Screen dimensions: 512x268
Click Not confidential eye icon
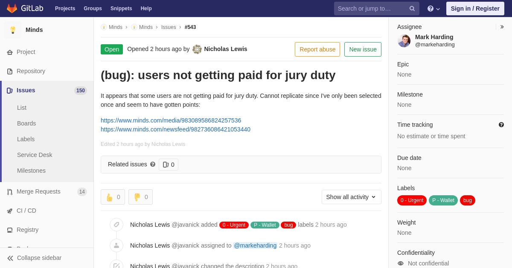coord(401,263)
